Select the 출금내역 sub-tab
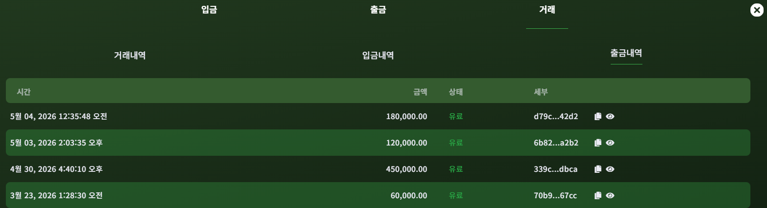767x208 pixels. pyautogui.click(x=626, y=53)
